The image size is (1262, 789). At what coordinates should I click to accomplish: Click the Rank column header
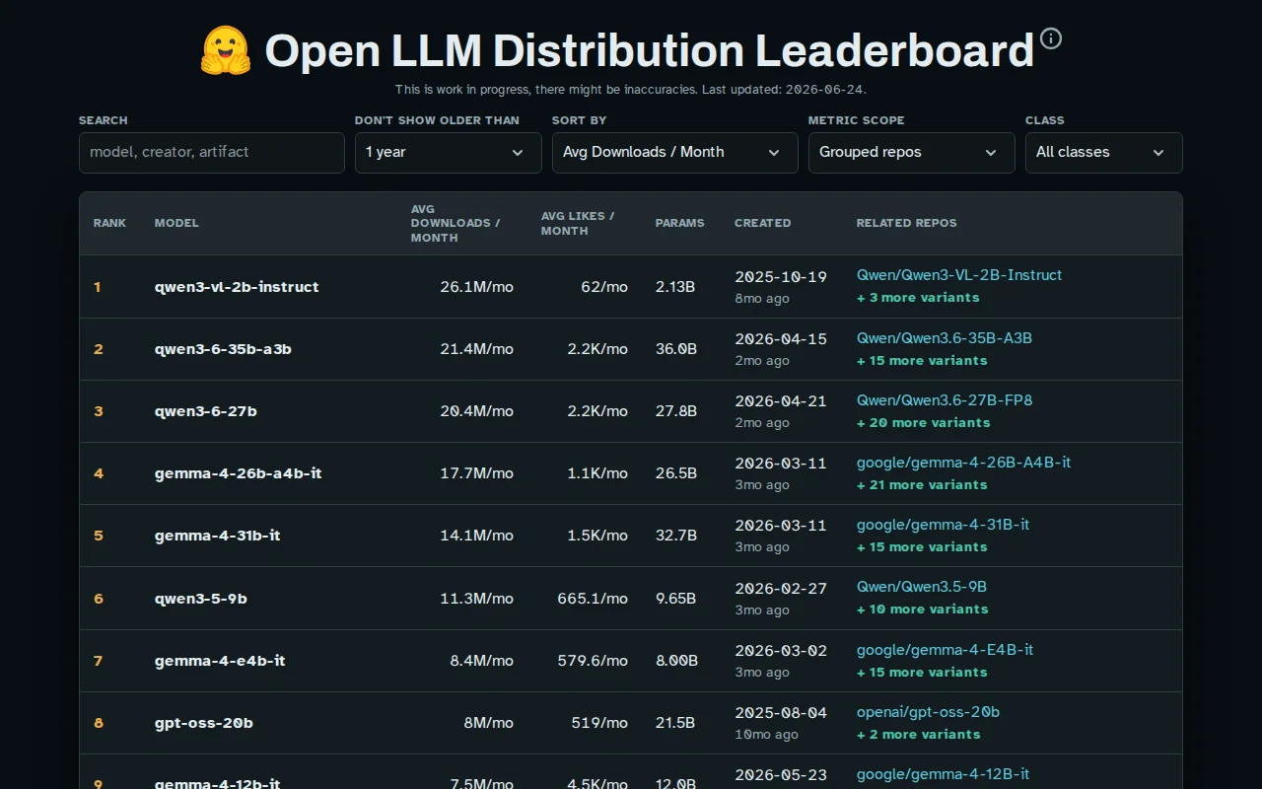coord(109,223)
